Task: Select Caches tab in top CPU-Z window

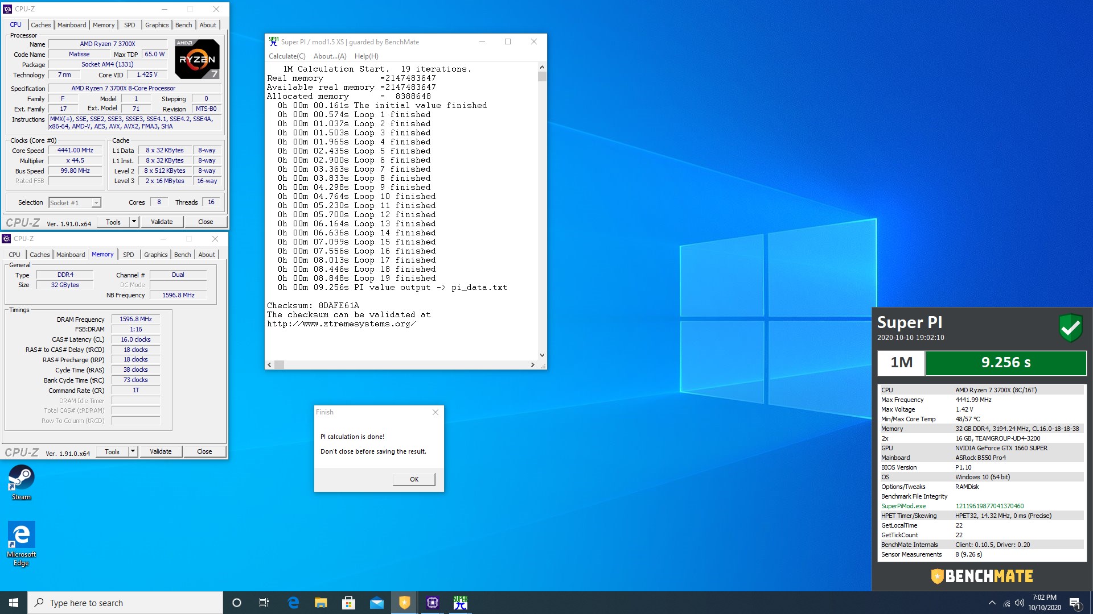Action: pos(41,25)
